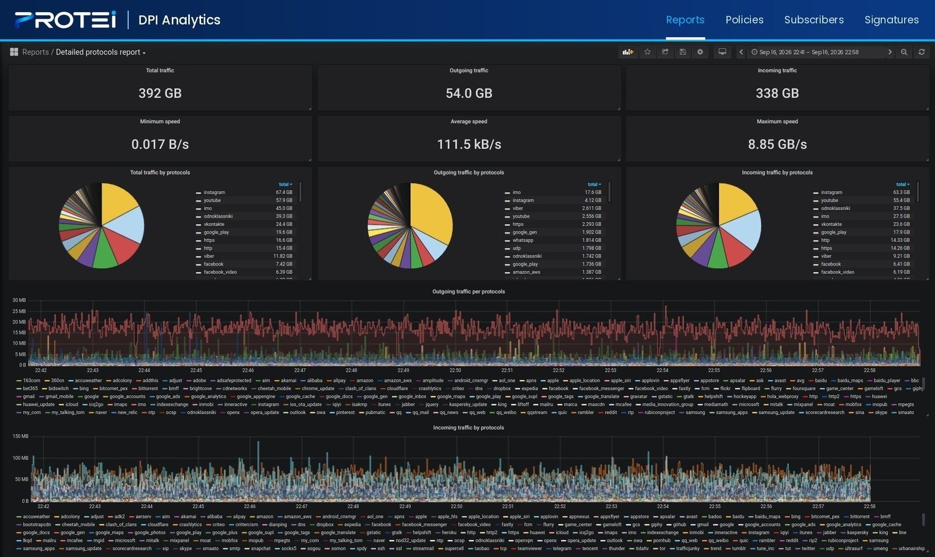Image resolution: width=935 pixels, height=557 pixels.
Task: Toggle youtube series in Total traffic legend
Action: 212,200
